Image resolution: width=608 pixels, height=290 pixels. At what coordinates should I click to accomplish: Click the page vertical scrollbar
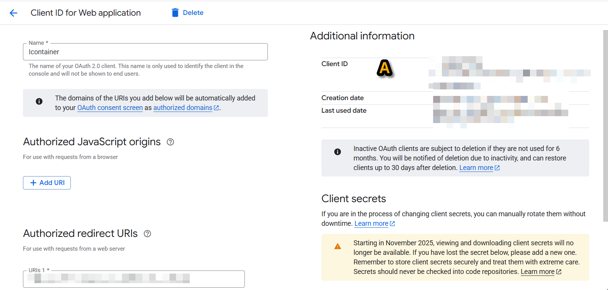[605, 126]
